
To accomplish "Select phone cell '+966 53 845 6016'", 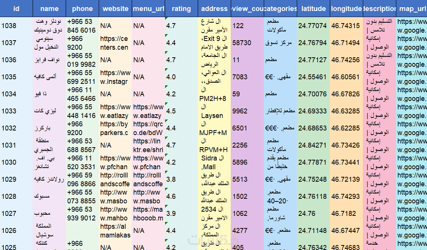I will (x=82, y=26).
